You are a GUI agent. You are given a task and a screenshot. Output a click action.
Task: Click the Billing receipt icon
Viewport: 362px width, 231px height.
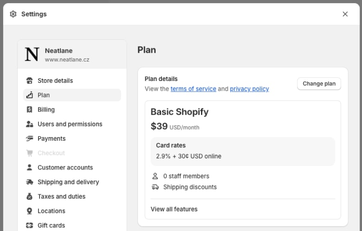29,110
